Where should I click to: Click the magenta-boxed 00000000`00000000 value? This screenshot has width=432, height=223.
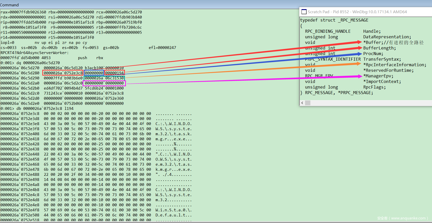[x=104, y=83]
